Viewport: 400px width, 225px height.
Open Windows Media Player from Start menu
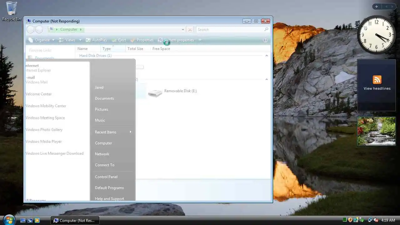43,142
